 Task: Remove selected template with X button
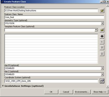pyautogui.click(x=102, y=42)
